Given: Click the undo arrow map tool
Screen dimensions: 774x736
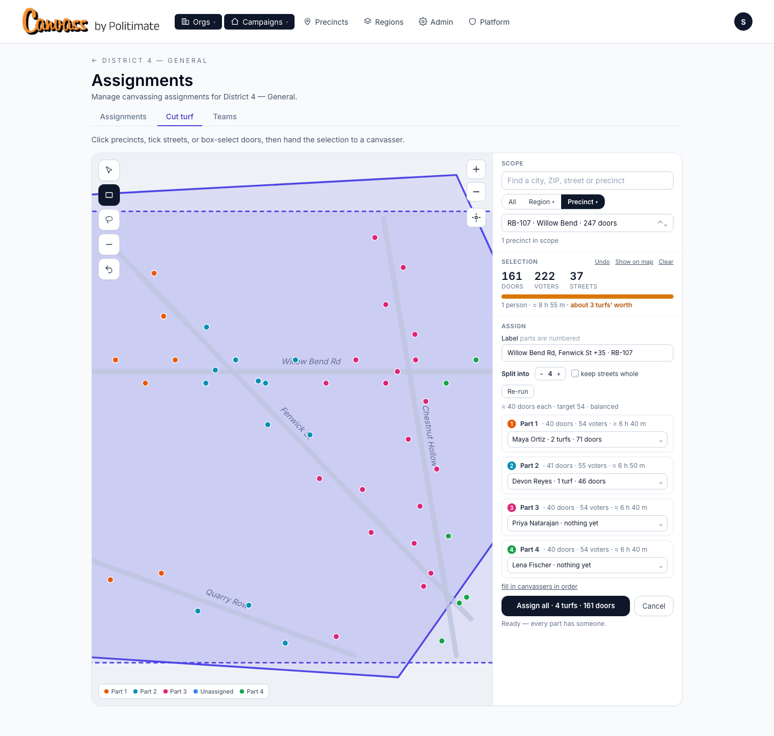Looking at the screenshot, I should pyautogui.click(x=109, y=269).
